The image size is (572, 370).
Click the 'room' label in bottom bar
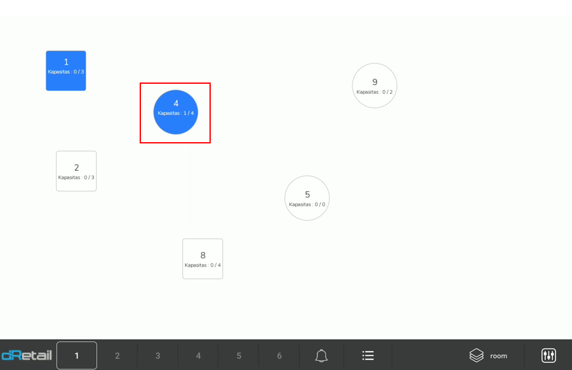498,356
